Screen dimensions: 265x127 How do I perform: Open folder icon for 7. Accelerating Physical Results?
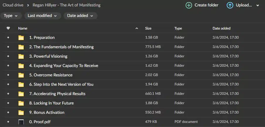[21, 94]
